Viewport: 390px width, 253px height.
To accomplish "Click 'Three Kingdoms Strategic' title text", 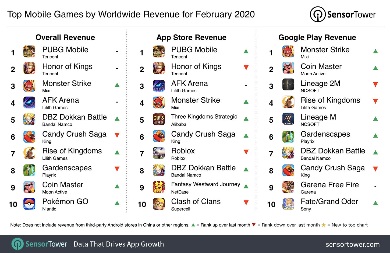I will pyautogui.click(x=204, y=117).
